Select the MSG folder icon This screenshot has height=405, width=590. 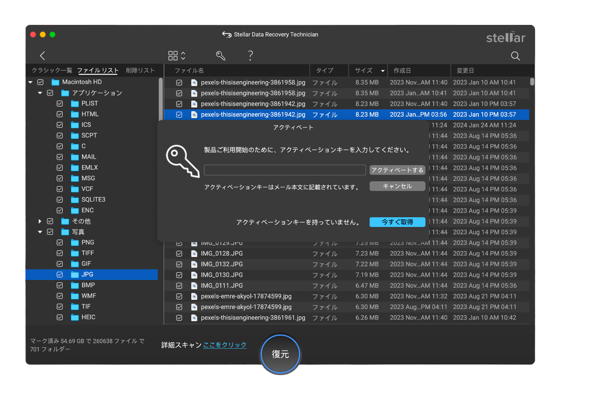coord(75,178)
